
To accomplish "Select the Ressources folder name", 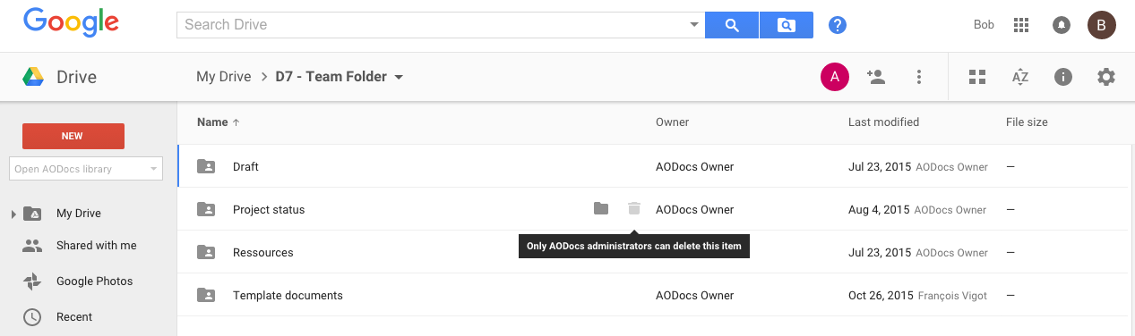I will tap(263, 253).
